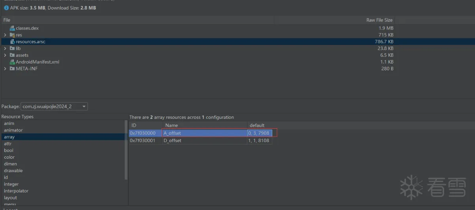Viewport: 475px width, 210px height.
Task: Expand the res folder tree node
Action: tap(5, 35)
